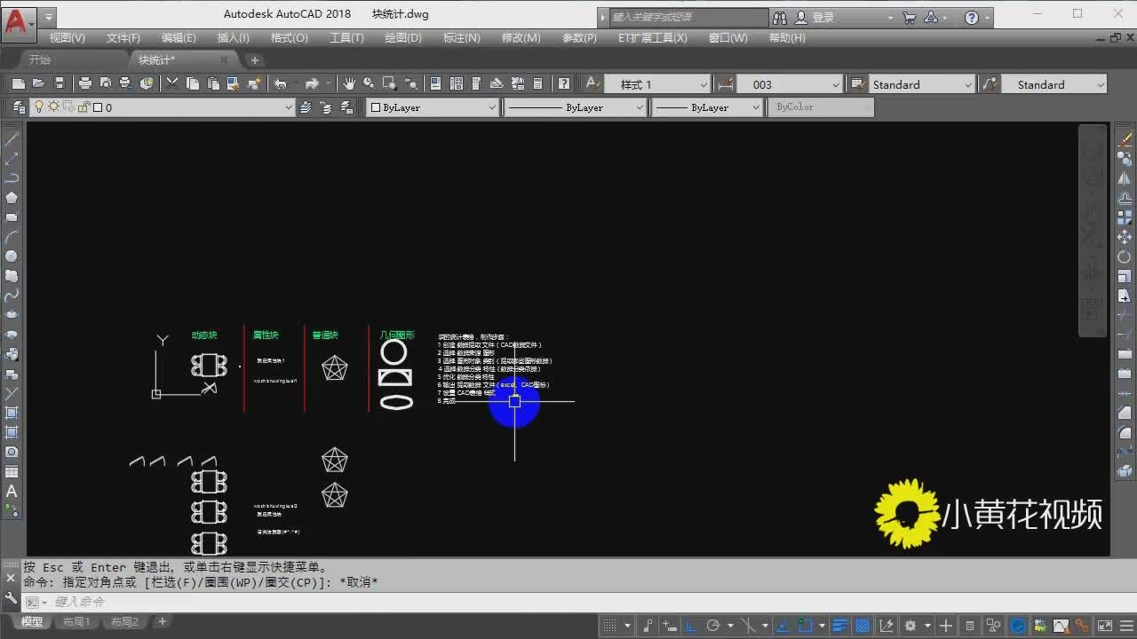Add a new drawing tab with plus

255,60
